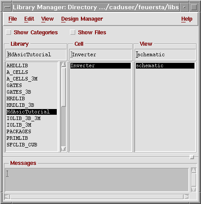Open the window menu button in title bar

[x=7, y=7]
